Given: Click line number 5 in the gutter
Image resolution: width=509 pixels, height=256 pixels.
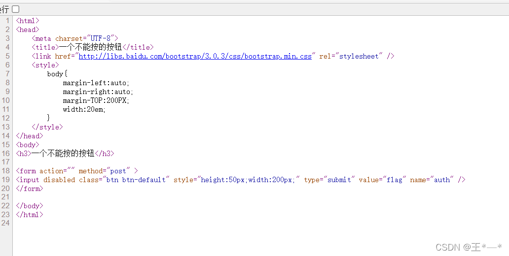Looking at the screenshot, I should (7, 56).
